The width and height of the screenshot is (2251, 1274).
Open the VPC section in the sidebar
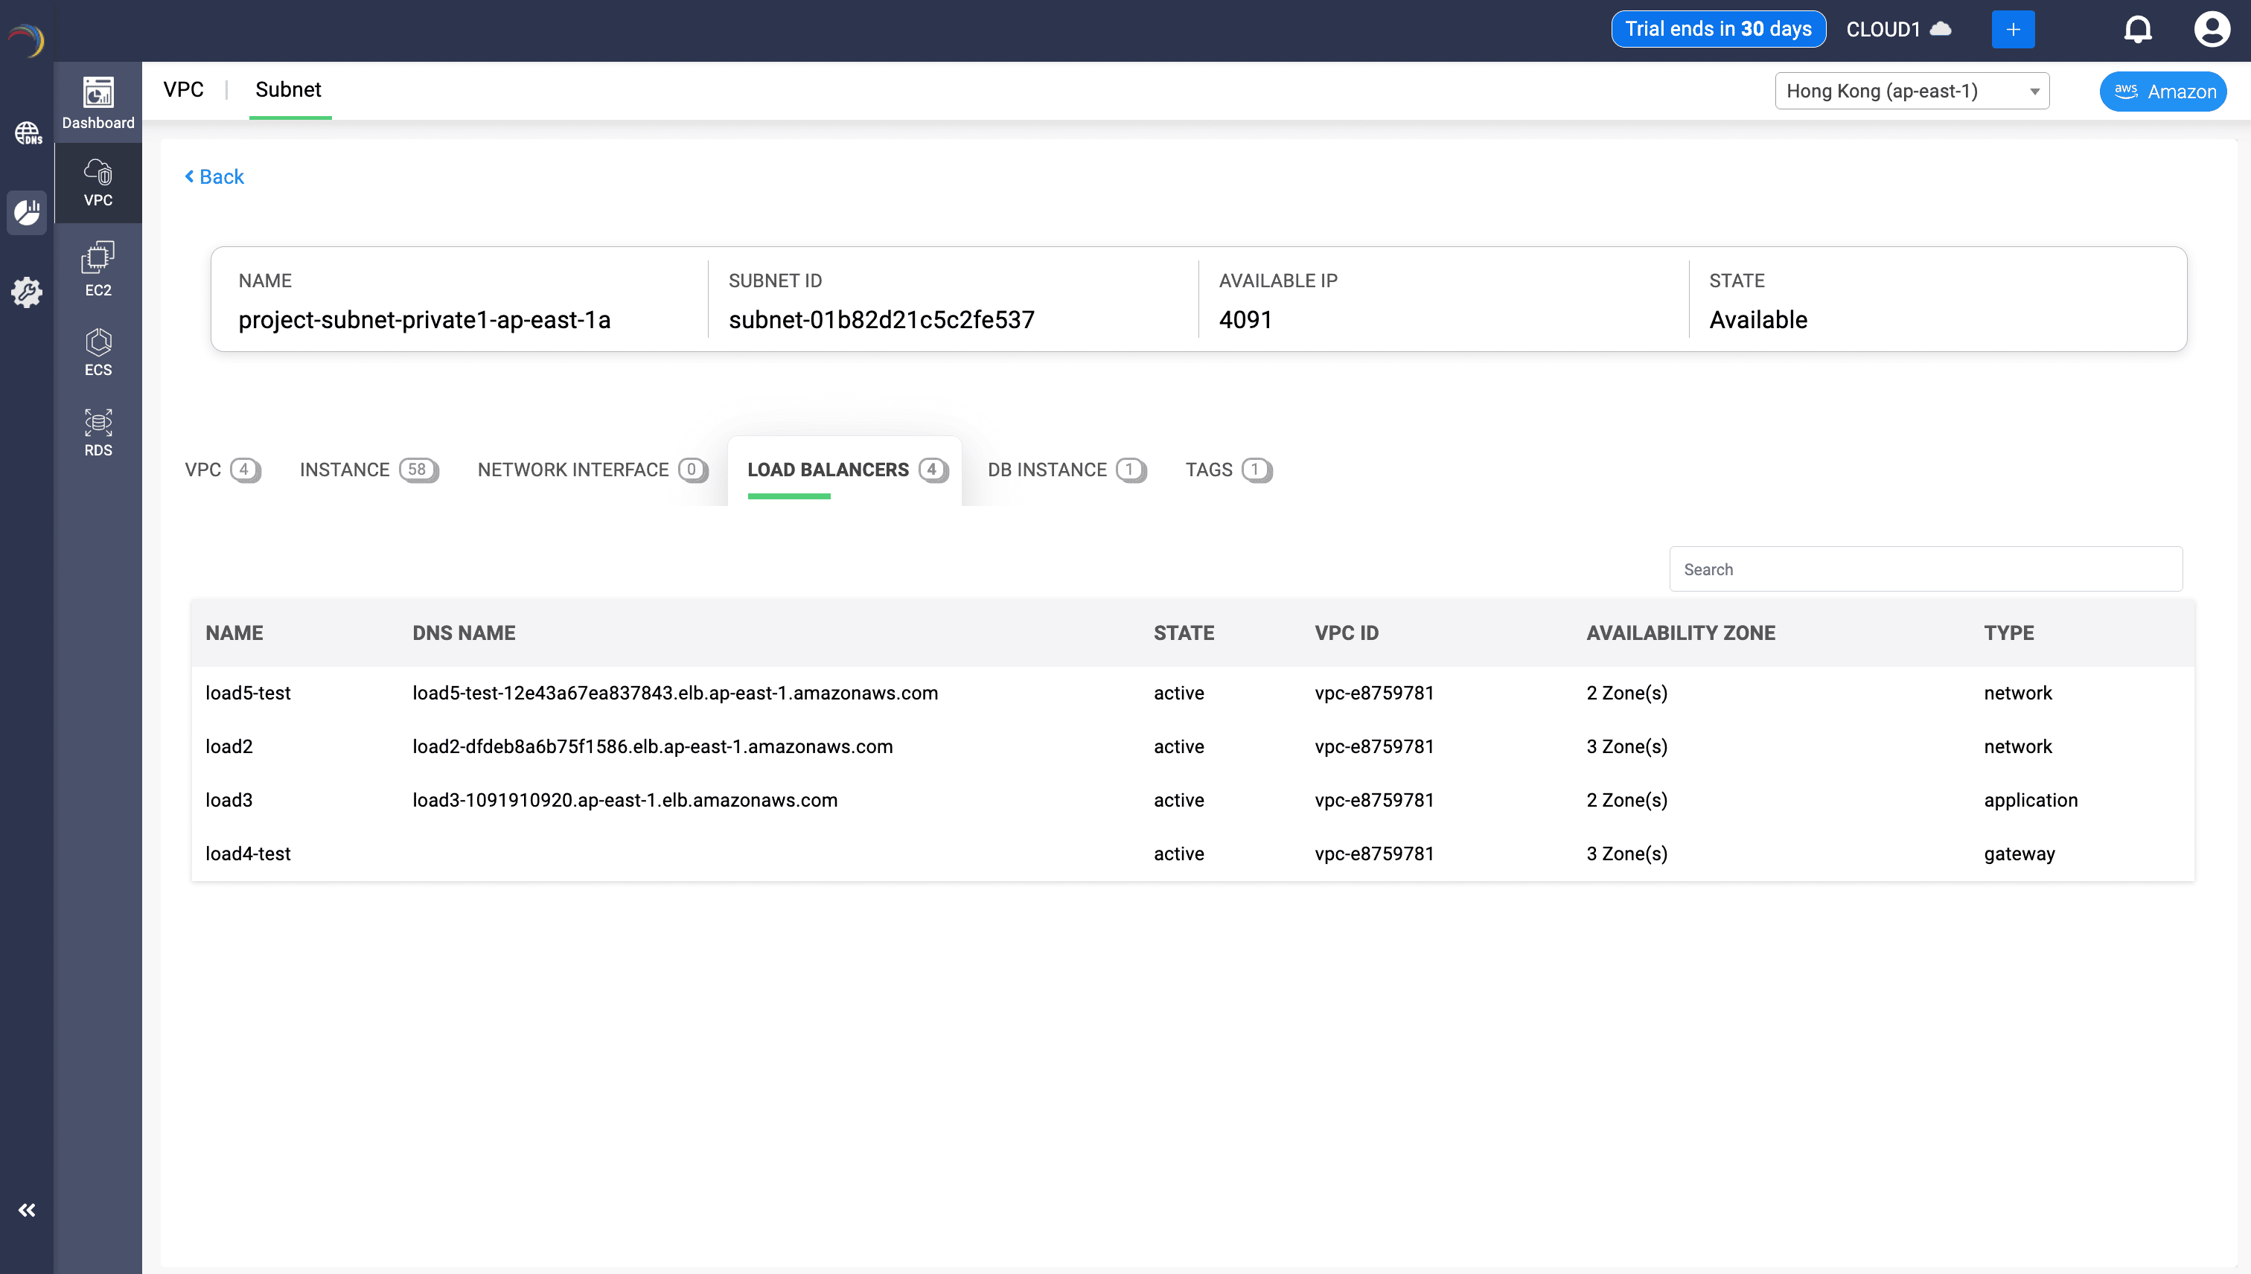(x=98, y=183)
